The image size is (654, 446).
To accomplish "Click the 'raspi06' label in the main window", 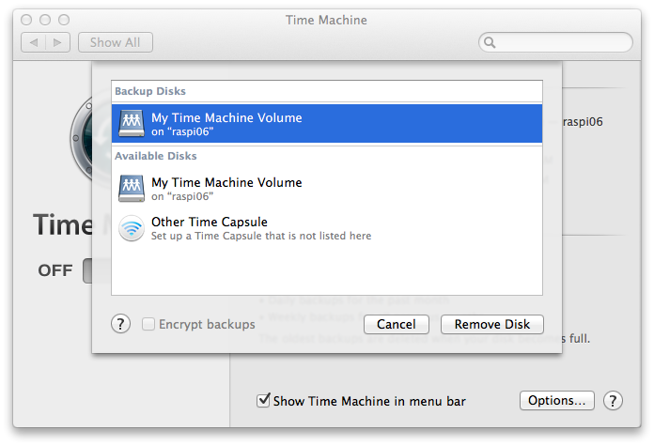I will 583,122.
